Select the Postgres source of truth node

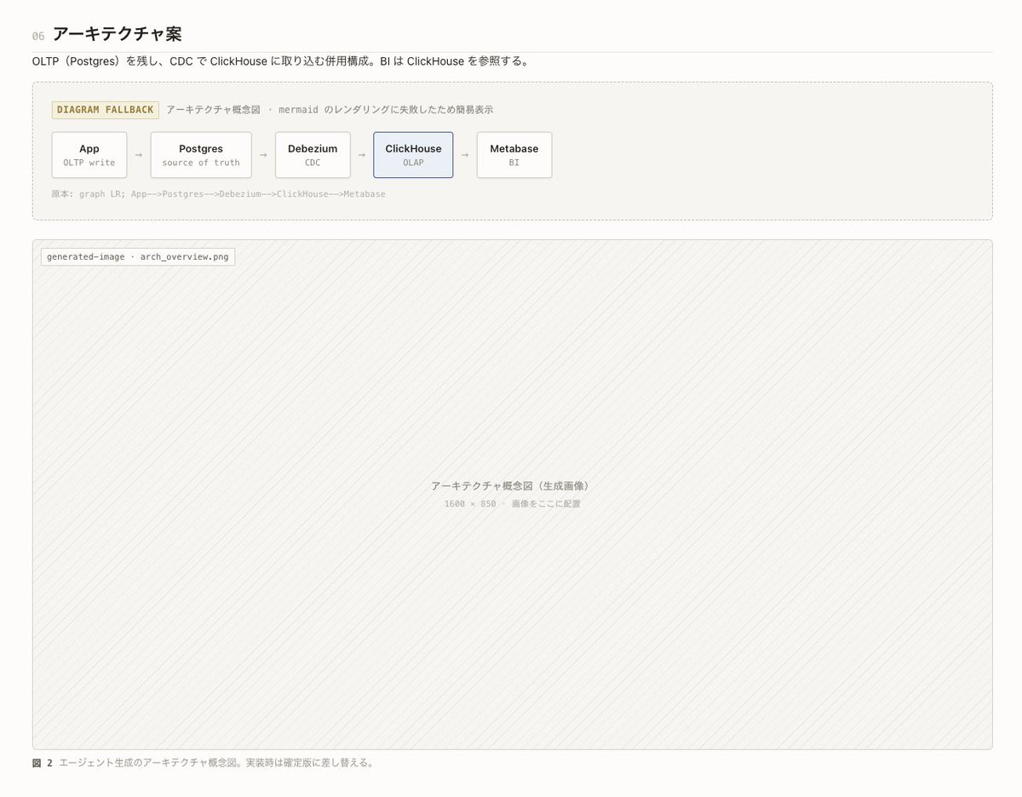click(201, 155)
